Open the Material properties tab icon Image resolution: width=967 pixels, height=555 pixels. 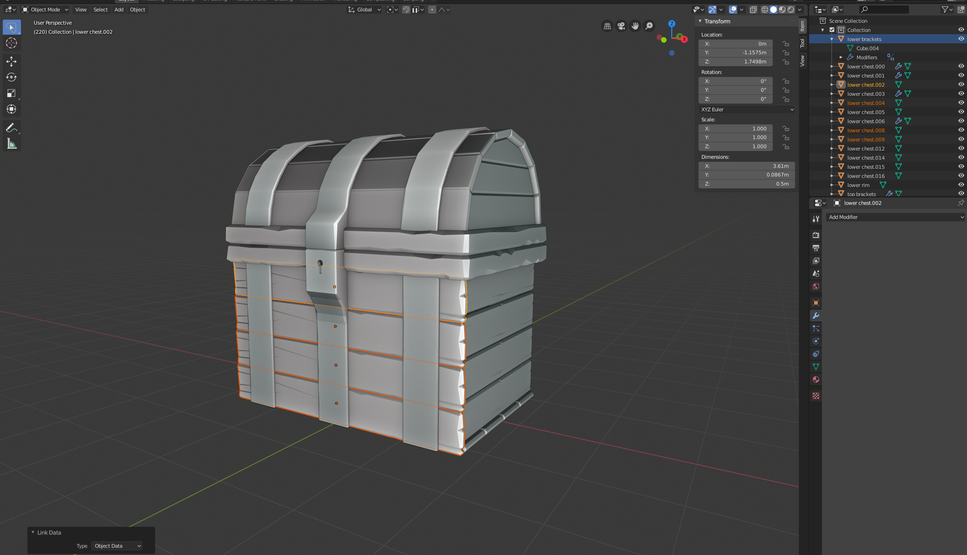coord(816,379)
